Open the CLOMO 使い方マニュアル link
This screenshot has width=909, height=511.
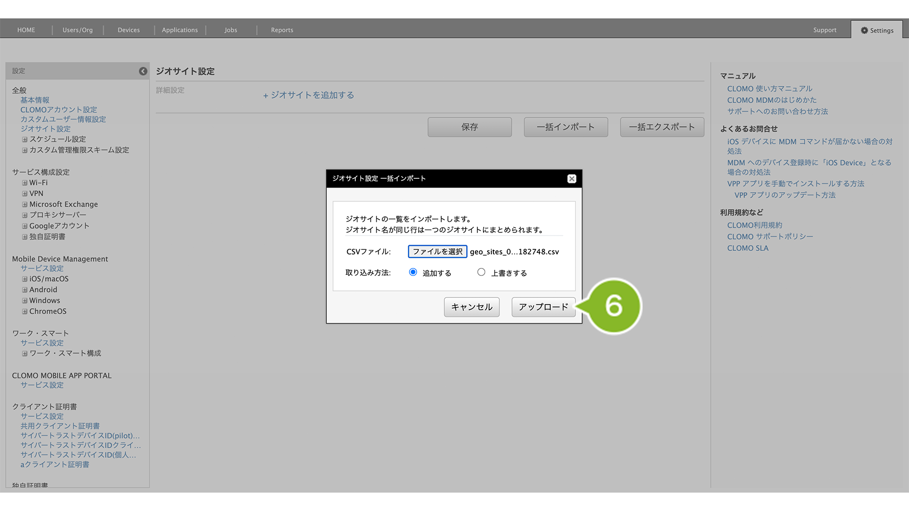(x=769, y=89)
